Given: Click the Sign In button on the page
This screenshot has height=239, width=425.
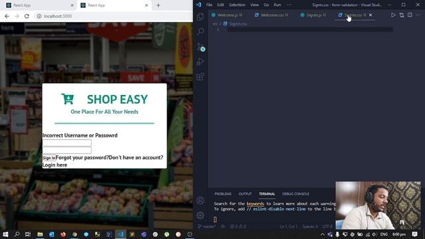Looking at the screenshot, I should click(49, 158).
